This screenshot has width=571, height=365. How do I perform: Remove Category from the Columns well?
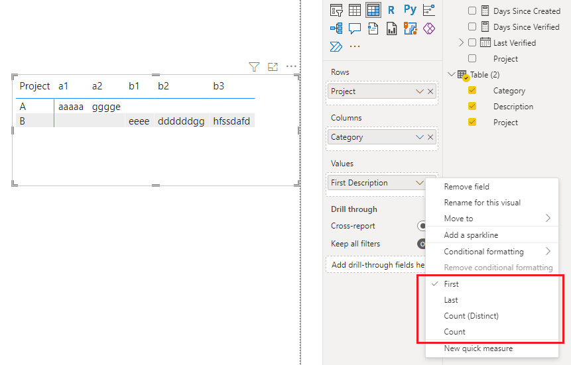point(430,137)
